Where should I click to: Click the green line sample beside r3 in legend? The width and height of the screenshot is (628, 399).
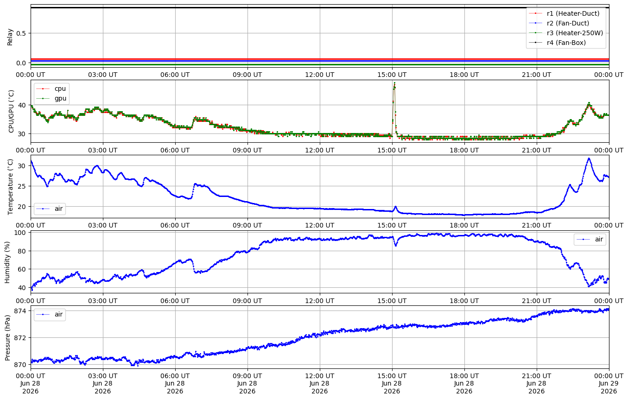point(536,33)
